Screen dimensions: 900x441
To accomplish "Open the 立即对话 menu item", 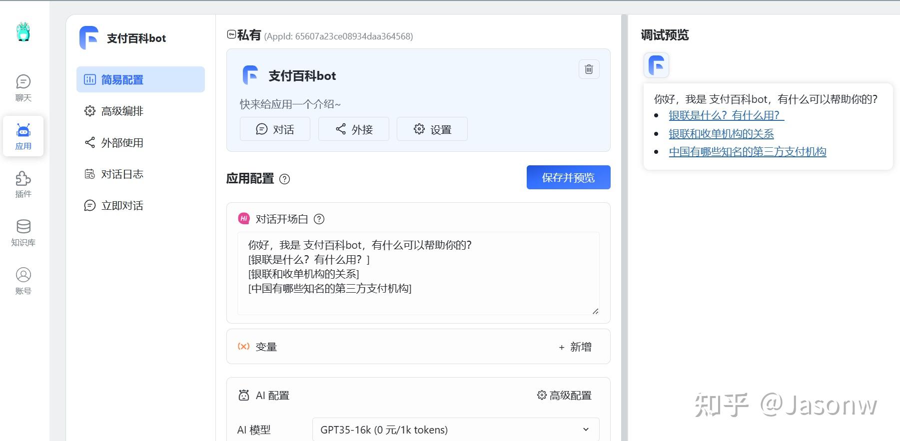I will pos(140,205).
